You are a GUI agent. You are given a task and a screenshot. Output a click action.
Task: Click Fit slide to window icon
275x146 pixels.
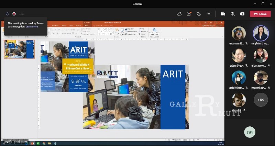click(223, 140)
